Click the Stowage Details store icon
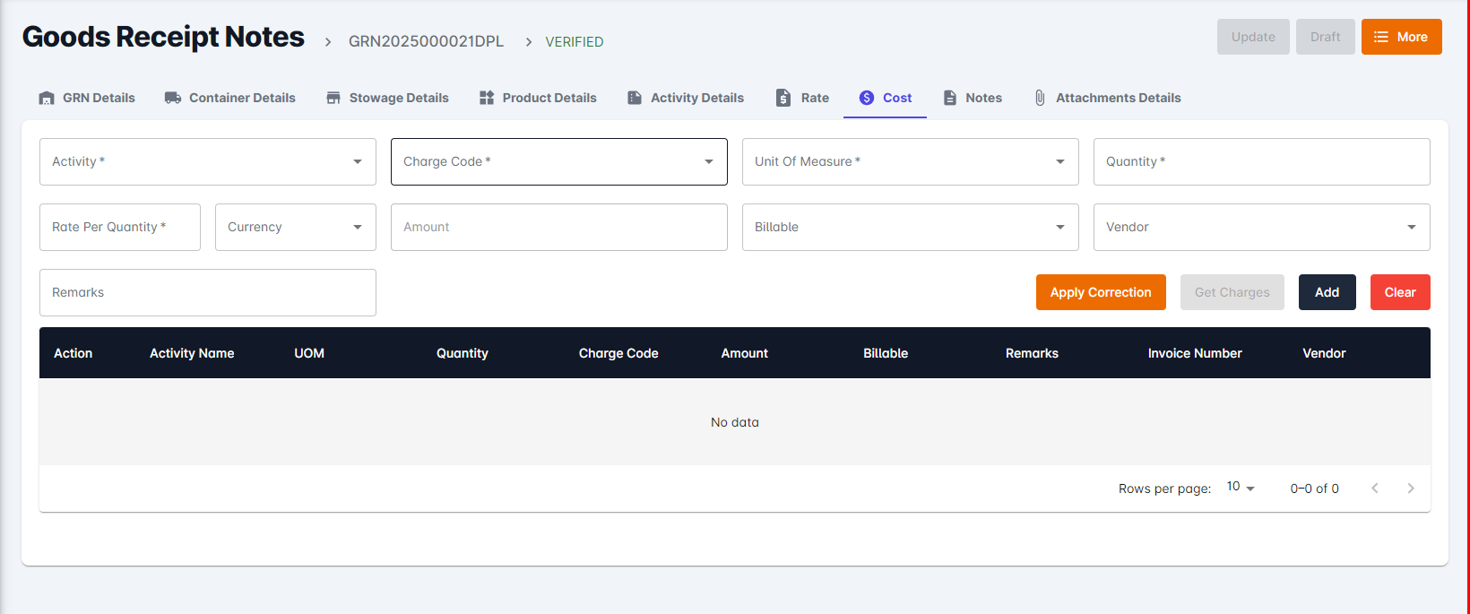The width and height of the screenshot is (1470, 614). [x=333, y=98]
